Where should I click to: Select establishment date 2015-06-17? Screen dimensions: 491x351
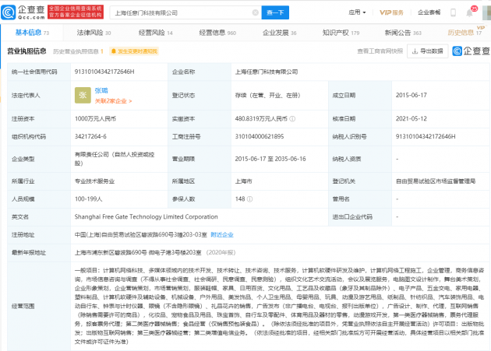coord(412,95)
